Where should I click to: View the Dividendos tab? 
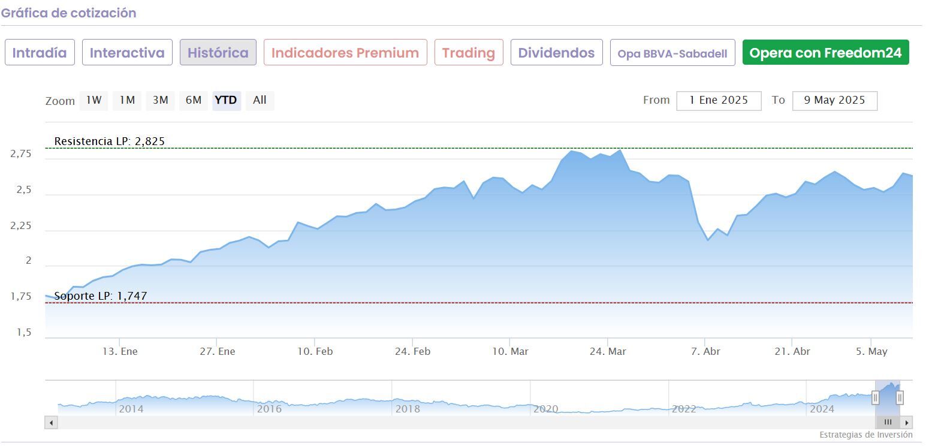pos(556,53)
